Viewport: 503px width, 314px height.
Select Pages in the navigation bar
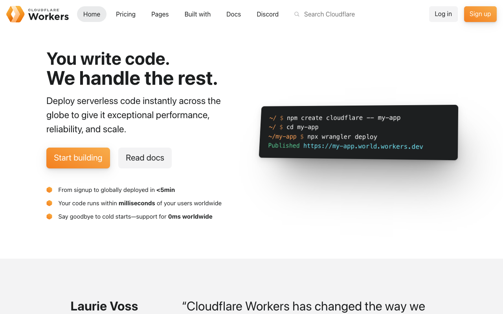(160, 14)
